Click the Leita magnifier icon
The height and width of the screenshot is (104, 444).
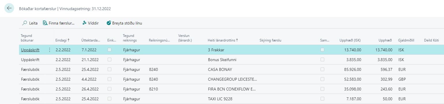(x=25, y=23)
